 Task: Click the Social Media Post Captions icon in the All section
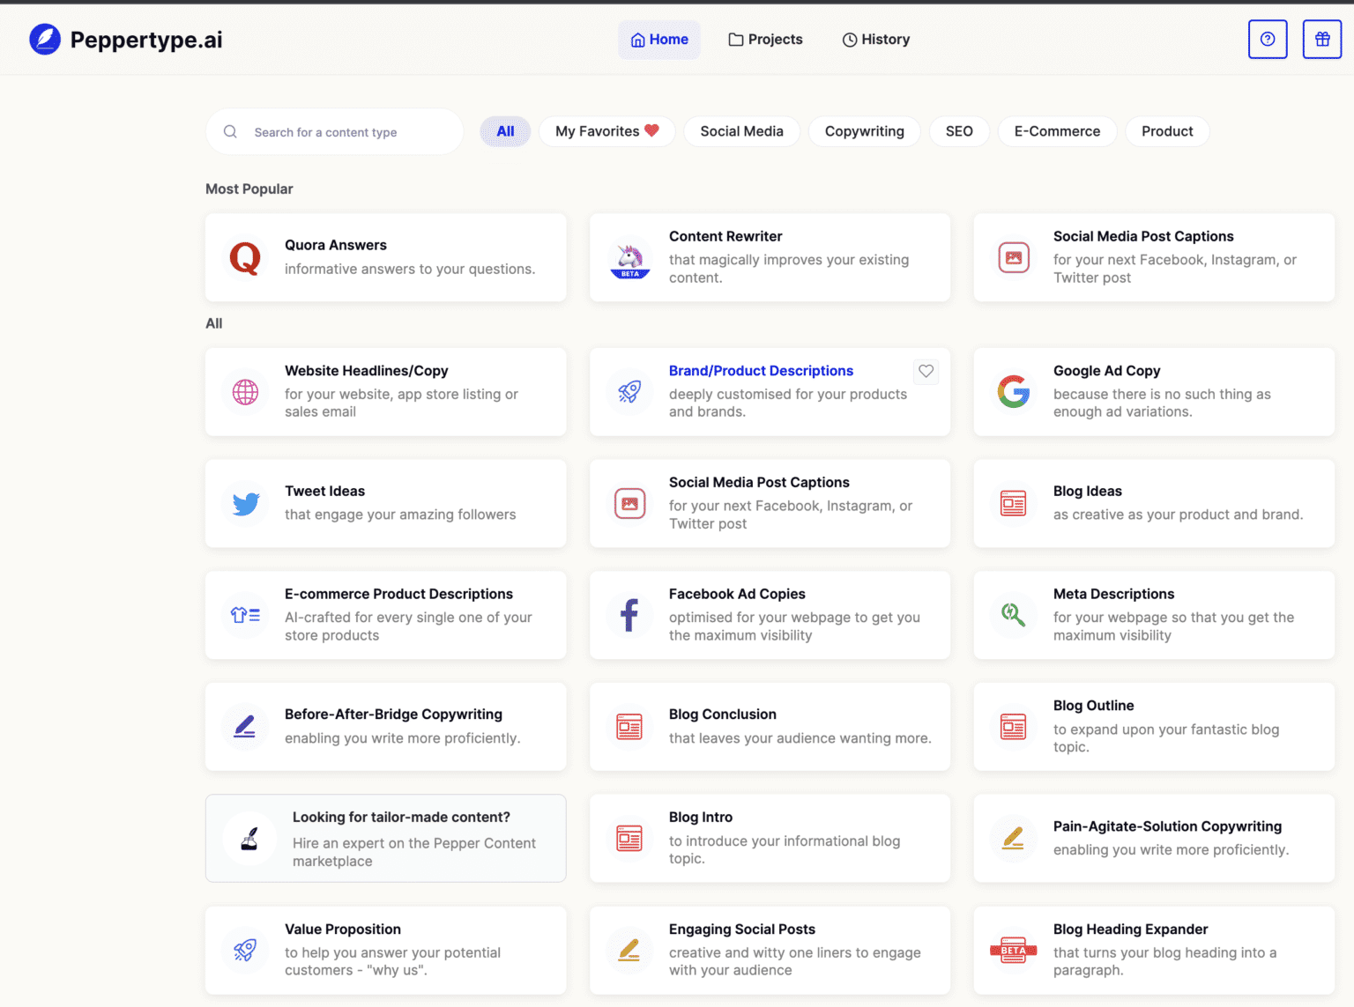coord(629,504)
